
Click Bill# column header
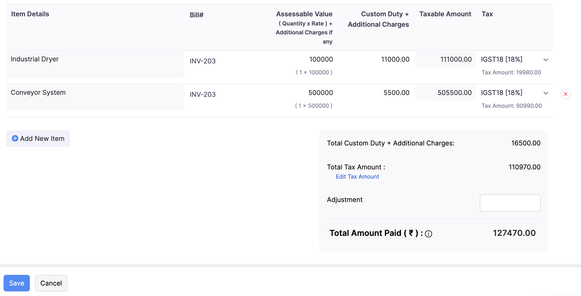[196, 15]
